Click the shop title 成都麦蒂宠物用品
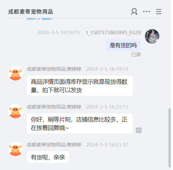This screenshot has height=170, width=173. [x=30, y=12]
